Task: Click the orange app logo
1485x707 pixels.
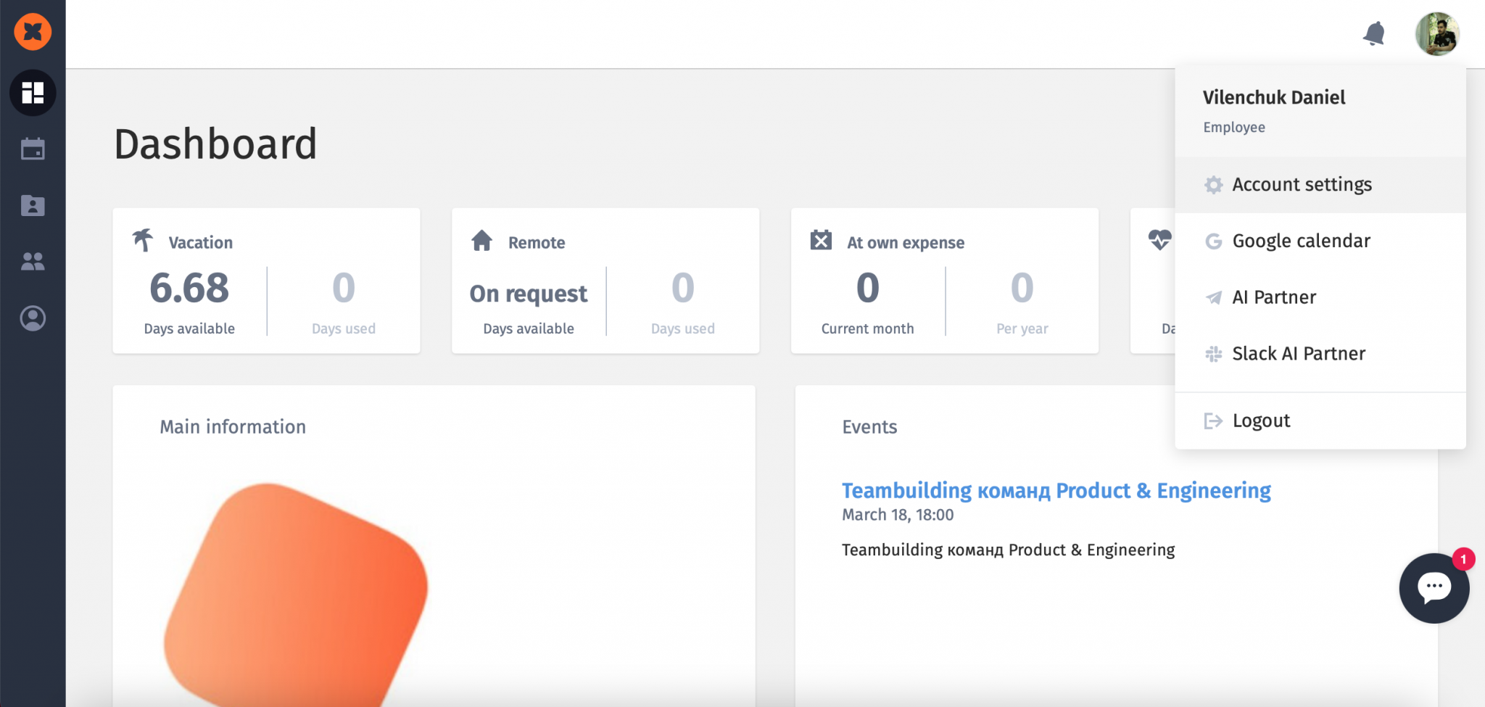Action: click(33, 32)
